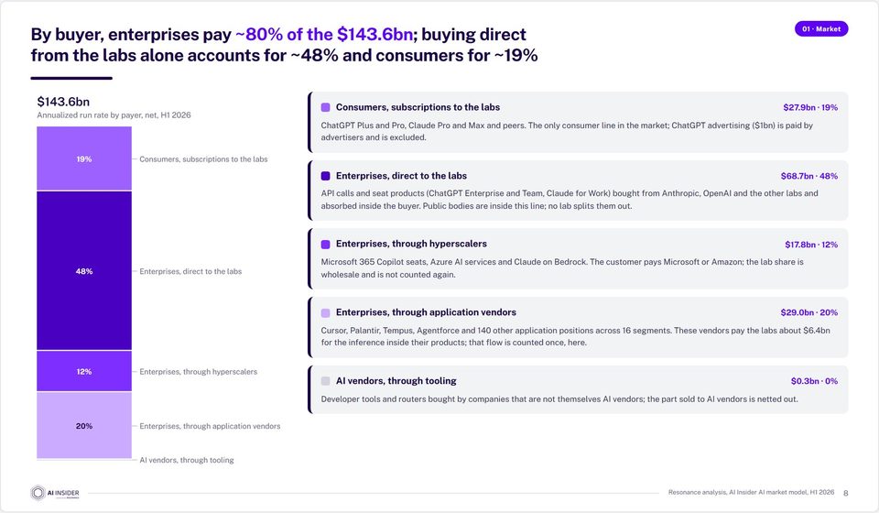Select the 12% hyperscalers bar segment

pos(84,371)
